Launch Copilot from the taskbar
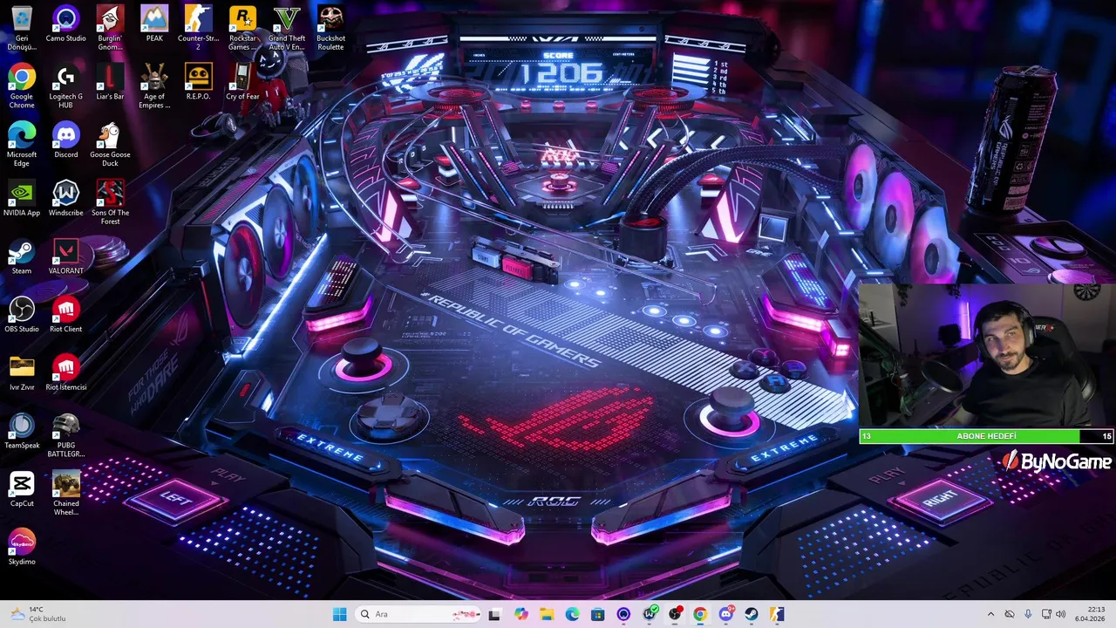Screen dimensions: 1116x628 (x=521, y=614)
